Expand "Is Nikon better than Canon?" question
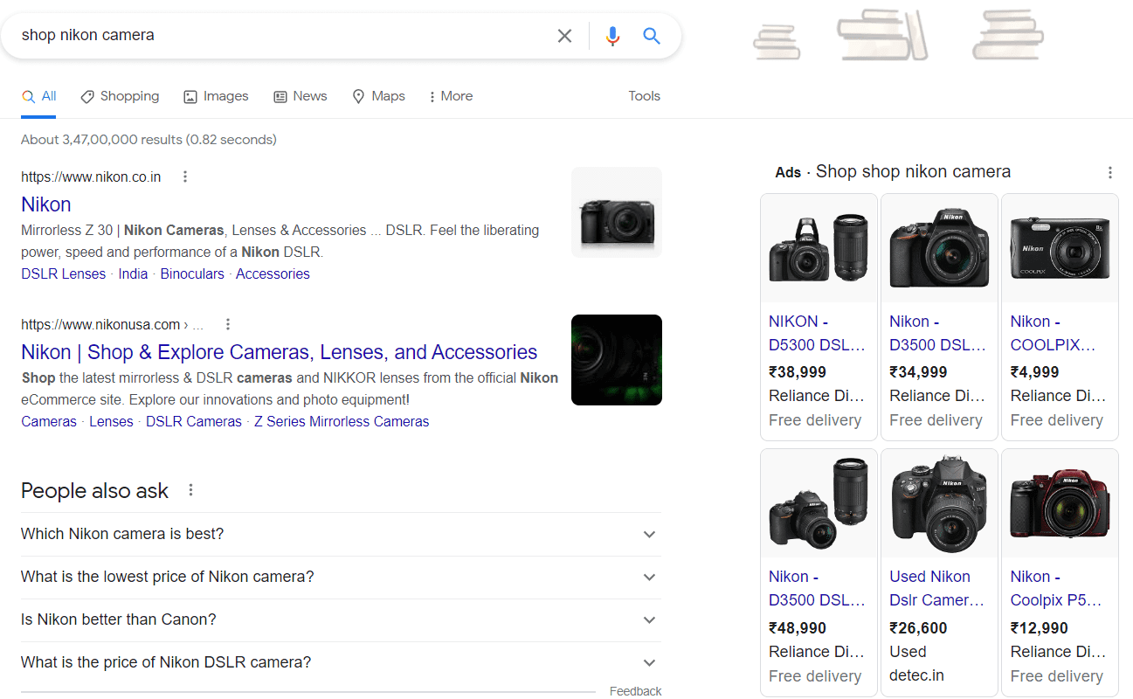Image resolution: width=1133 pixels, height=699 pixels. click(648, 619)
